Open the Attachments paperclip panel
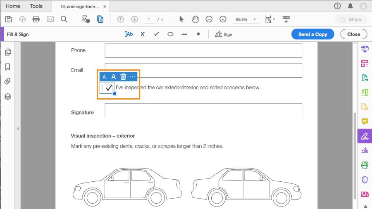Viewport: 372px width, 209px height. [7, 81]
